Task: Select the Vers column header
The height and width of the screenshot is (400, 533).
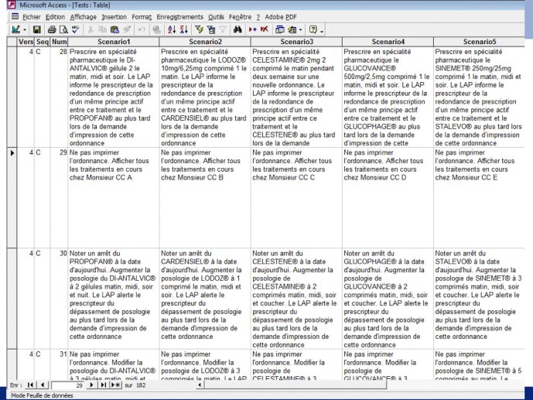Action: (26, 42)
